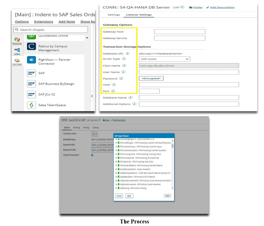This screenshot has width=264, height=226.
Task: Click the Encrypted password button
Action: [151, 78]
